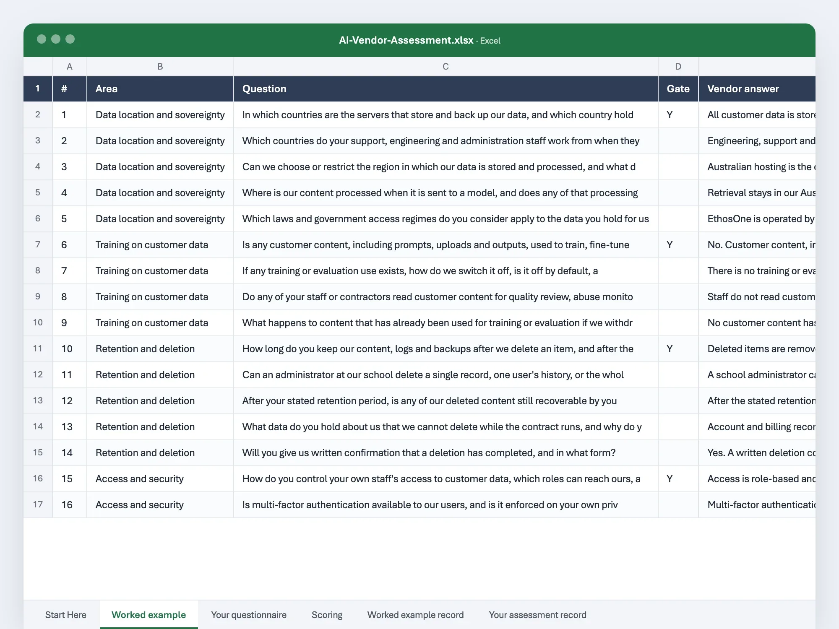The height and width of the screenshot is (629, 839).
Task: Select the Worked example sheet tab
Action: click(149, 615)
